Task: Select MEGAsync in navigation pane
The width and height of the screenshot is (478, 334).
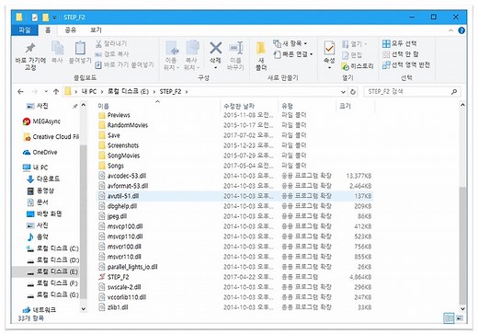Action: [x=41, y=121]
